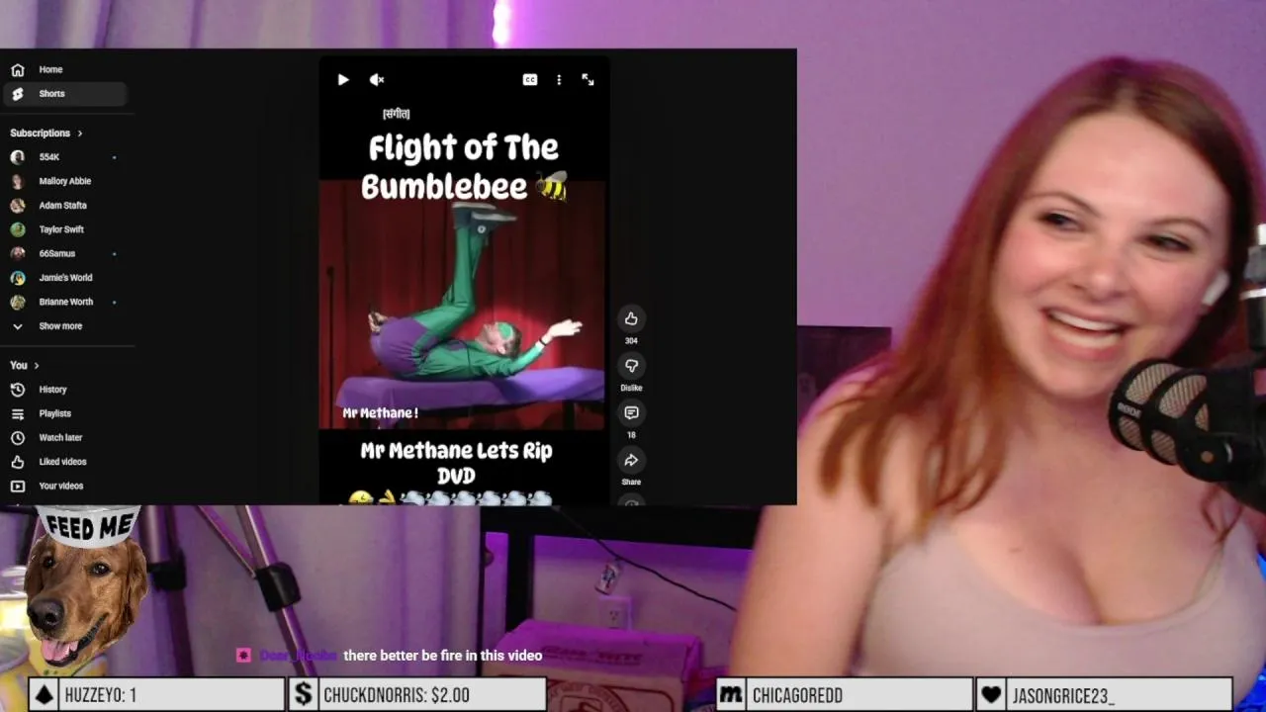Open comments with 18 count
Viewport: 1266px width, 712px height.
tap(631, 413)
